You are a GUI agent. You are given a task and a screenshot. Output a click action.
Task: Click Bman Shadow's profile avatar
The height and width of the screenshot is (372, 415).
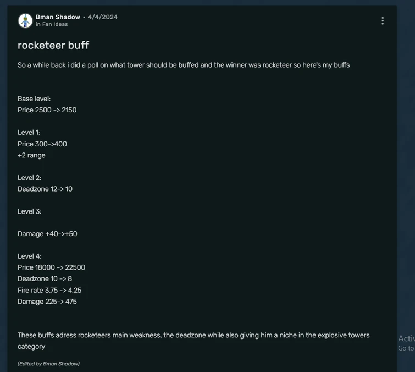[x=25, y=21]
